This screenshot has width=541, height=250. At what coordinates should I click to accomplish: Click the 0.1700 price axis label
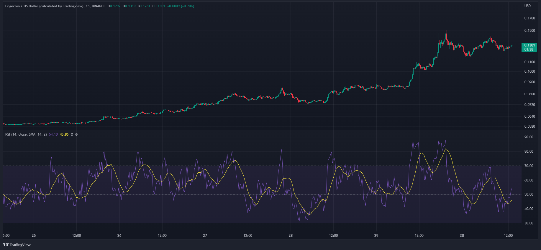point(529,18)
